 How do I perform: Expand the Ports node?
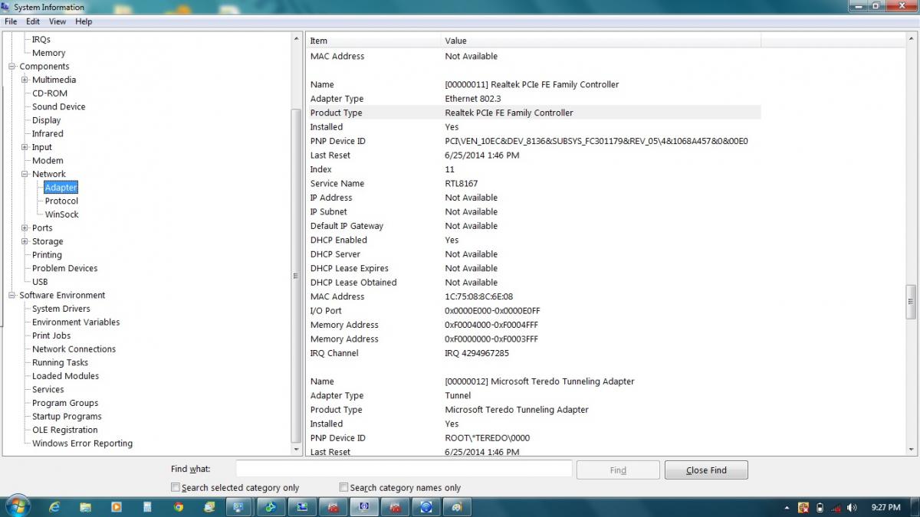point(25,228)
